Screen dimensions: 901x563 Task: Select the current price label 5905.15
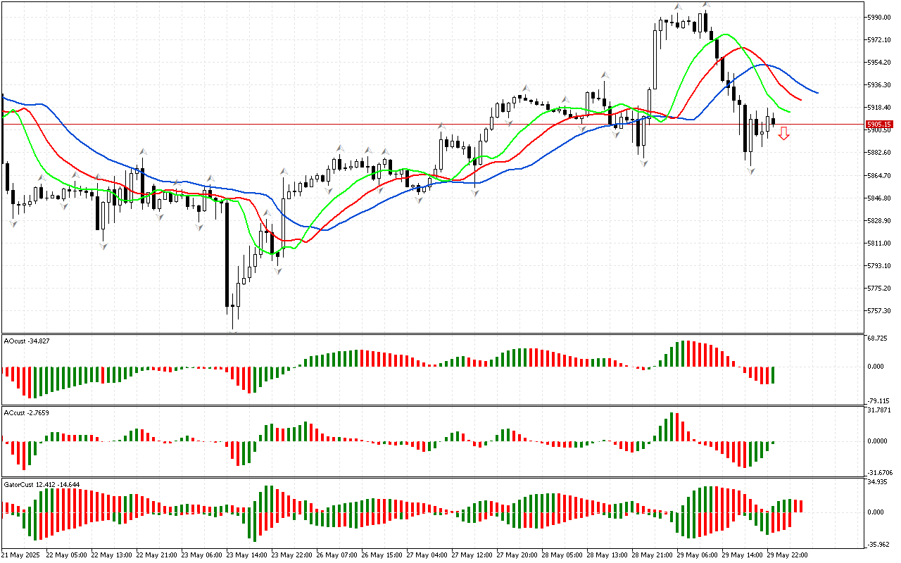[879, 124]
